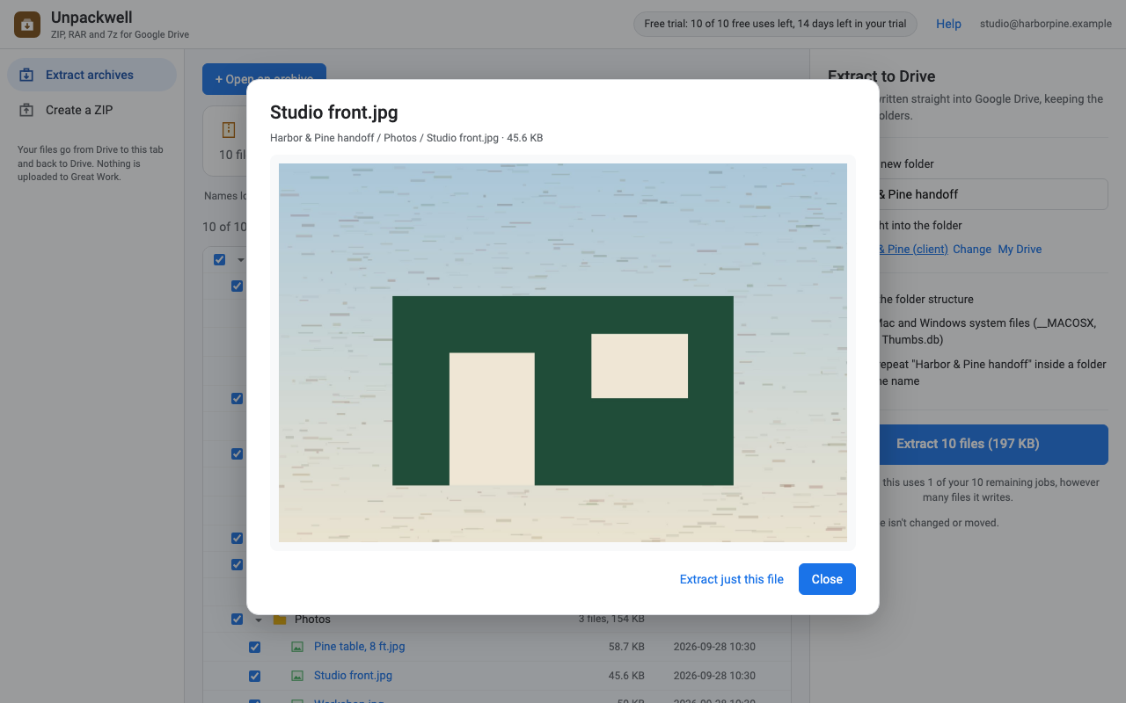The height and width of the screenshot is (703, 1126).
Task: Deselect the Studio front.jpg row checkbox
Action: tap(254, 676)
